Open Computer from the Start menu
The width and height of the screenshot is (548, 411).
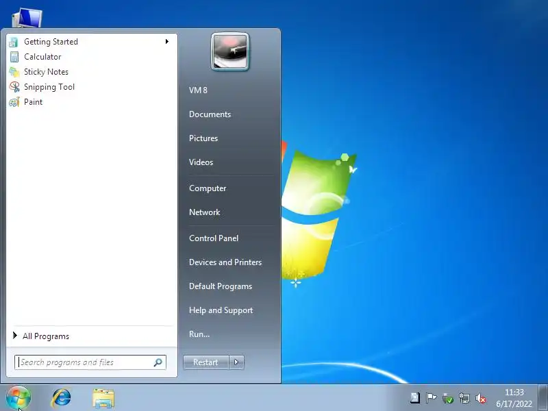click(208, 188)
